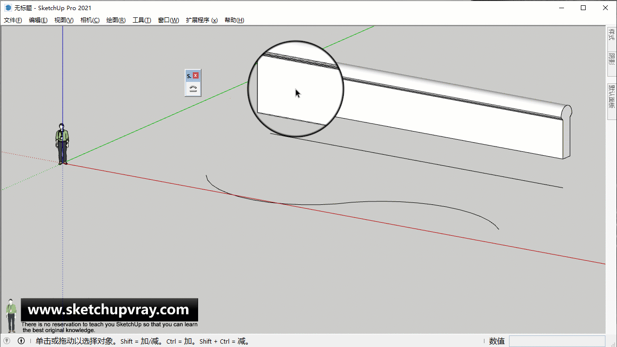Click the geolocation icon in status bar
The width and height of the screenshot is (617, 347).
pos(7,341)
